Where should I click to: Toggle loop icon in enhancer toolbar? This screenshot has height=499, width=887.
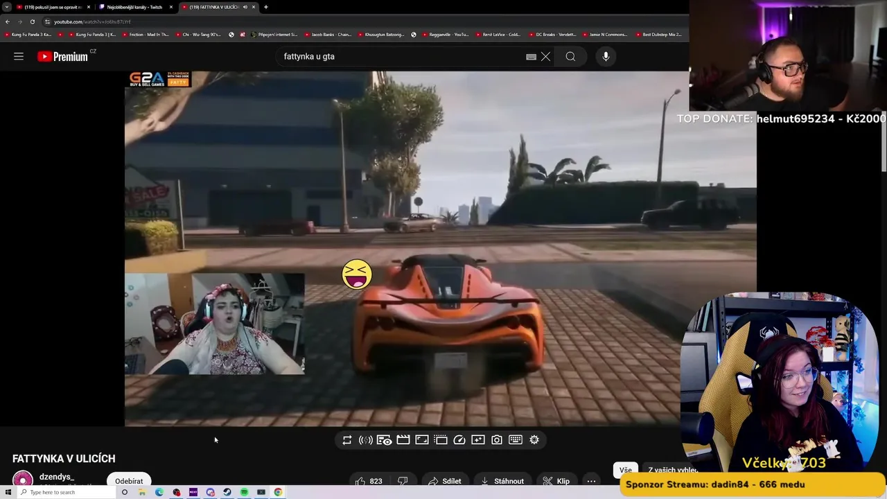pyautogui.click(x=347, y=440)
